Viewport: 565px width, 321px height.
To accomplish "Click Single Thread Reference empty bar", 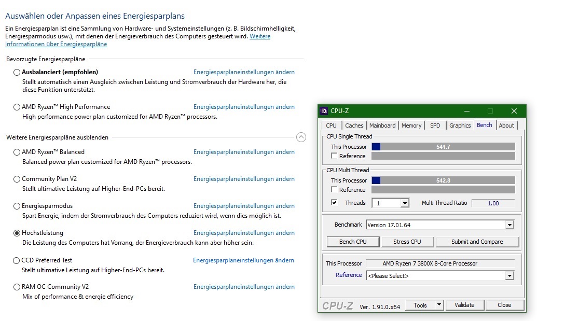I will [x=443, y=156].
